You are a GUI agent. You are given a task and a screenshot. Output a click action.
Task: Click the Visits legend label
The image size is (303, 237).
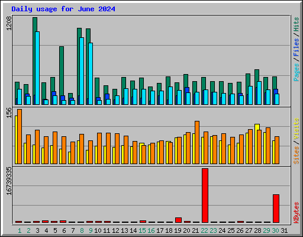tap(296, 129)
